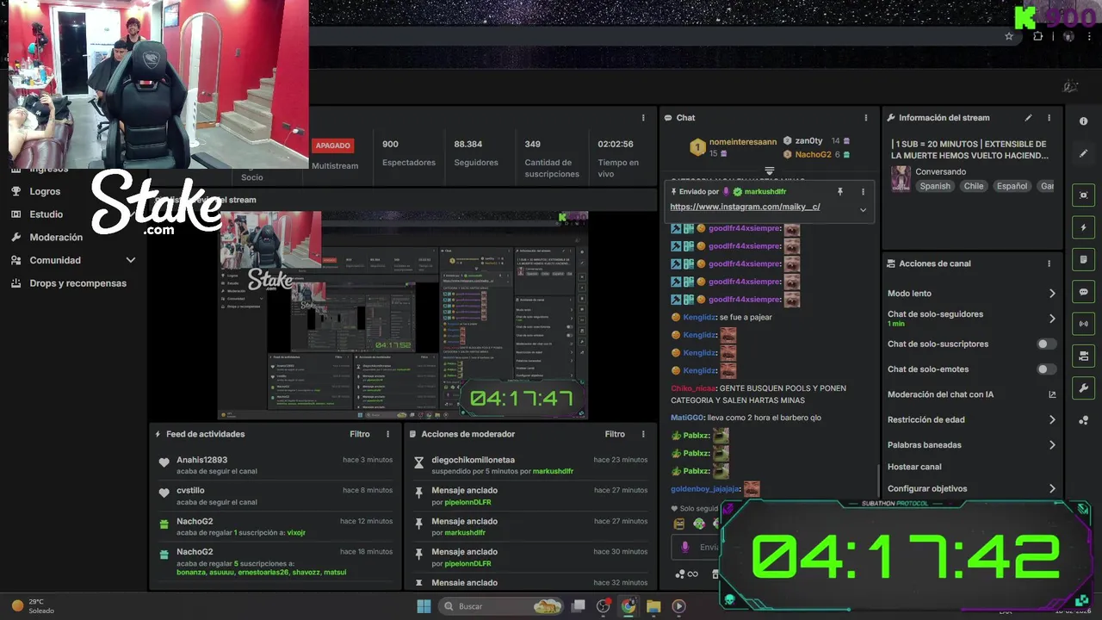Toggle Chat de solo-suscriptores switch
The image size is (1102, 620).
[x=1046, y=344]
